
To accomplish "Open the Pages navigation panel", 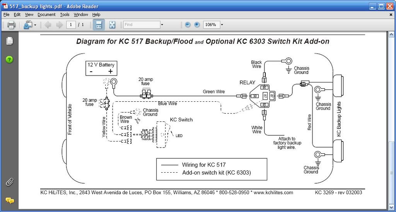I will pos(10,41).
